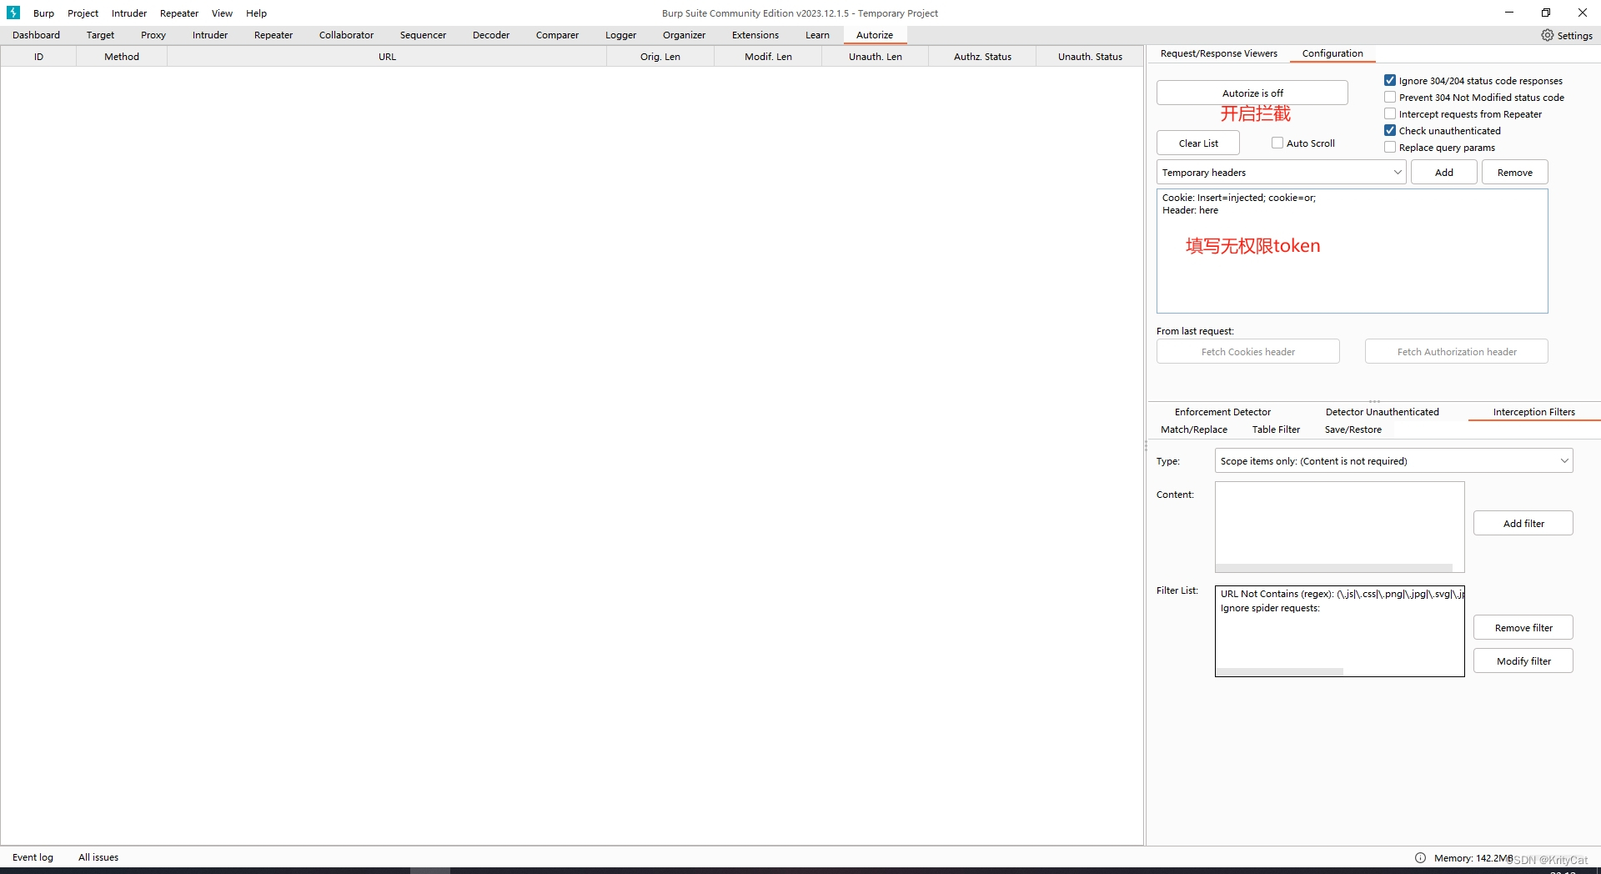Viewport: 1601px width, 874px height.
Task: Click the Autorize is off button
Action: click(1252, 93)
